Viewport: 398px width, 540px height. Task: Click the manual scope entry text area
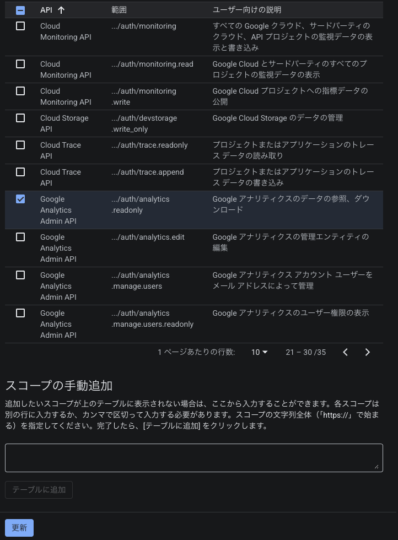(193, 457)
